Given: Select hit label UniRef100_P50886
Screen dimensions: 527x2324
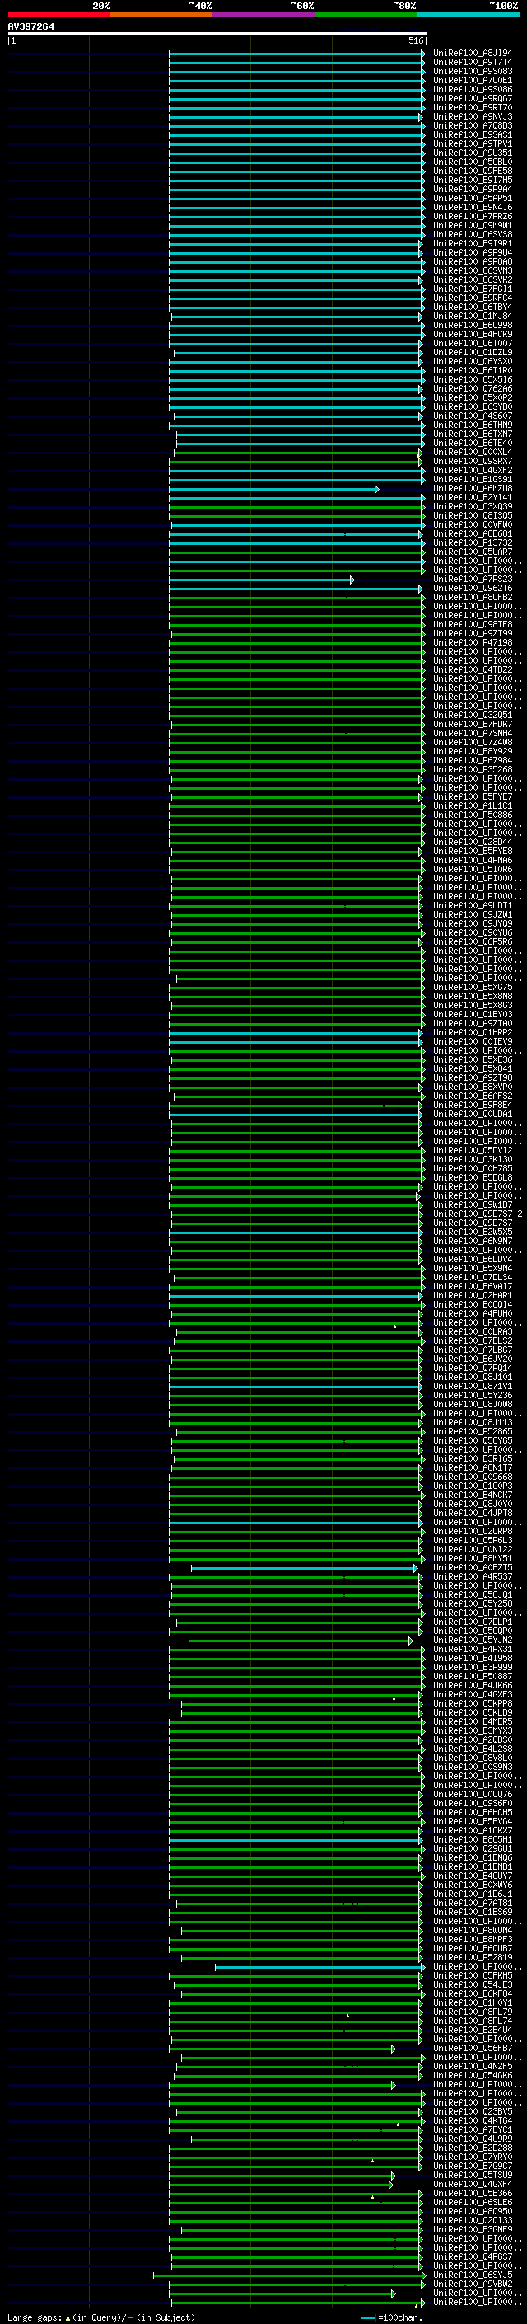Looking at the screenshot, I should point(473,815).
